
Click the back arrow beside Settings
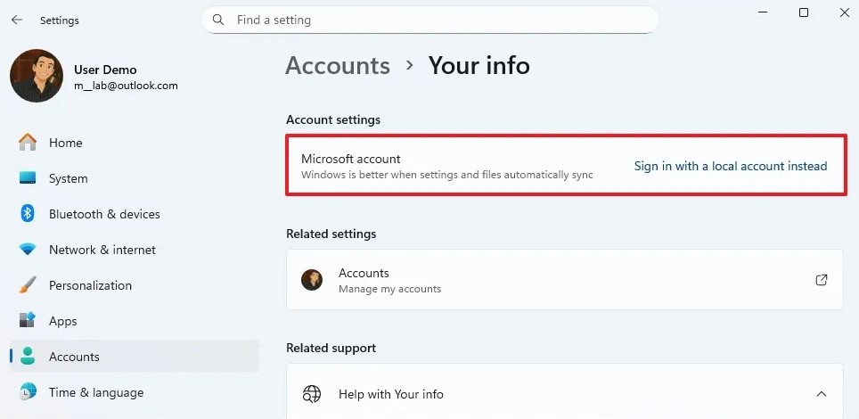[x=17, y=21]
